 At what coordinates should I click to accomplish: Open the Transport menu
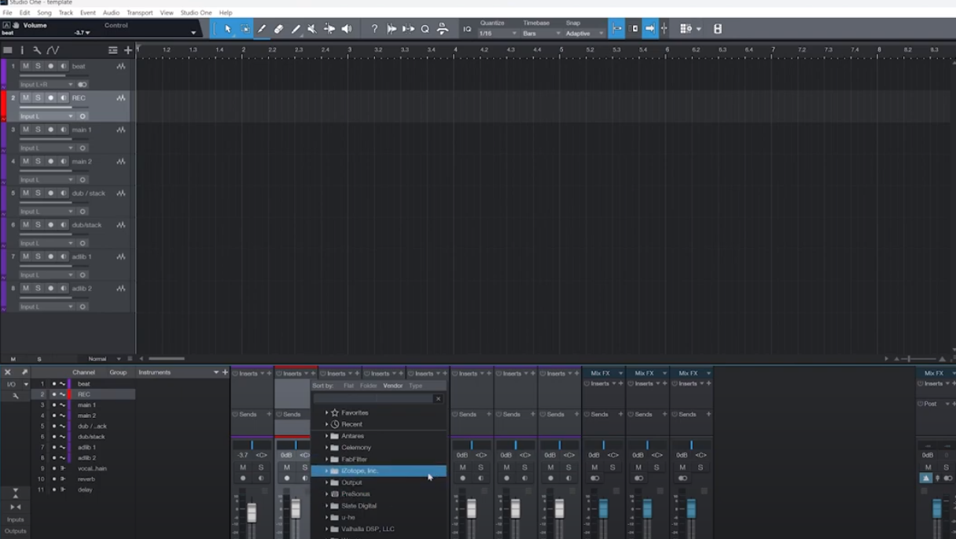coord(139,13)
